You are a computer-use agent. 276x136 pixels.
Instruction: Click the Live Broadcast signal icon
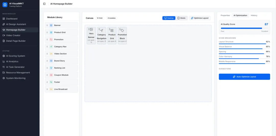(51, 89)
